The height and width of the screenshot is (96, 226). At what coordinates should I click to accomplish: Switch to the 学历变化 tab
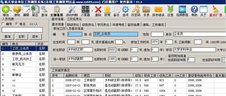tap(103, 25)
